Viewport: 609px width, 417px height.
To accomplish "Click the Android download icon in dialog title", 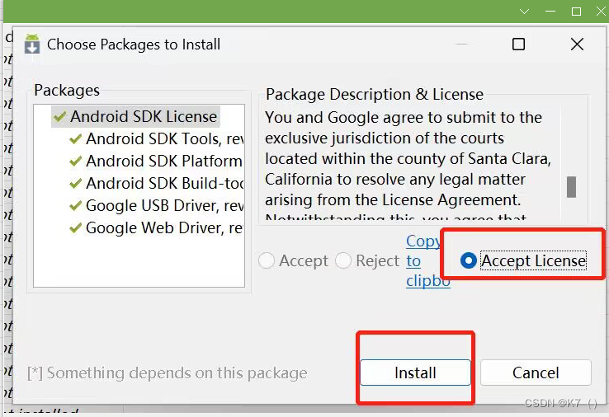I will [x=32, y=44].
